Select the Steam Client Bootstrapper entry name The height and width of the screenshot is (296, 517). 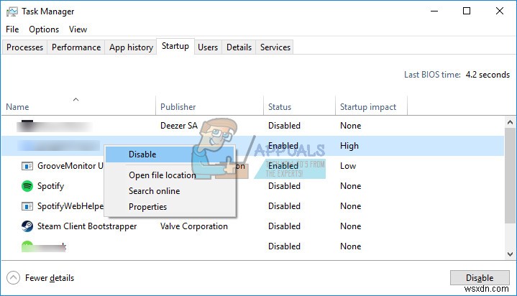click(87, 226)
